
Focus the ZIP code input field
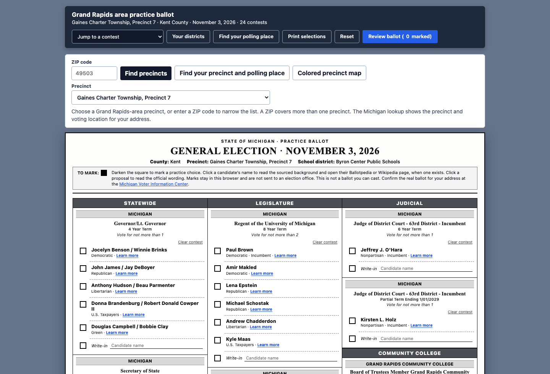(94, 73)
